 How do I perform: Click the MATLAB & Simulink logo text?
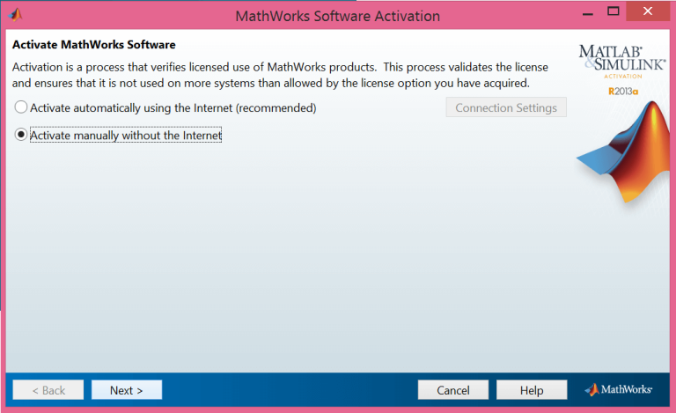coord(622,57)
